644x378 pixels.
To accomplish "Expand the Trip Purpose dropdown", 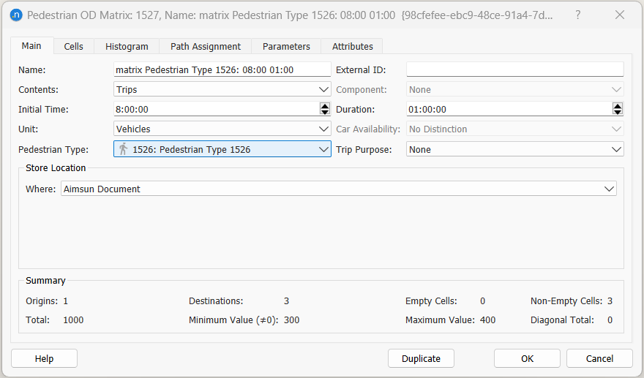I will (x=616, y=149).
